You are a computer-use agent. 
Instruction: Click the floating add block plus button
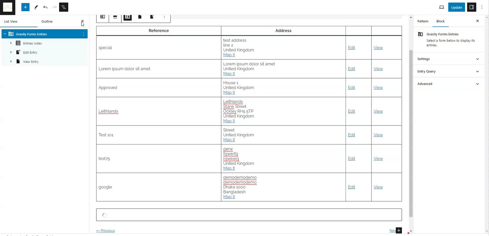pyautogui.click(x=399, y=230)
